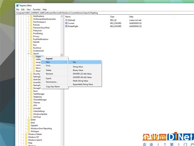Expand the Notifications tree node
The width and height of the screenshot is (194, 146).
click(x=28, y=16)
